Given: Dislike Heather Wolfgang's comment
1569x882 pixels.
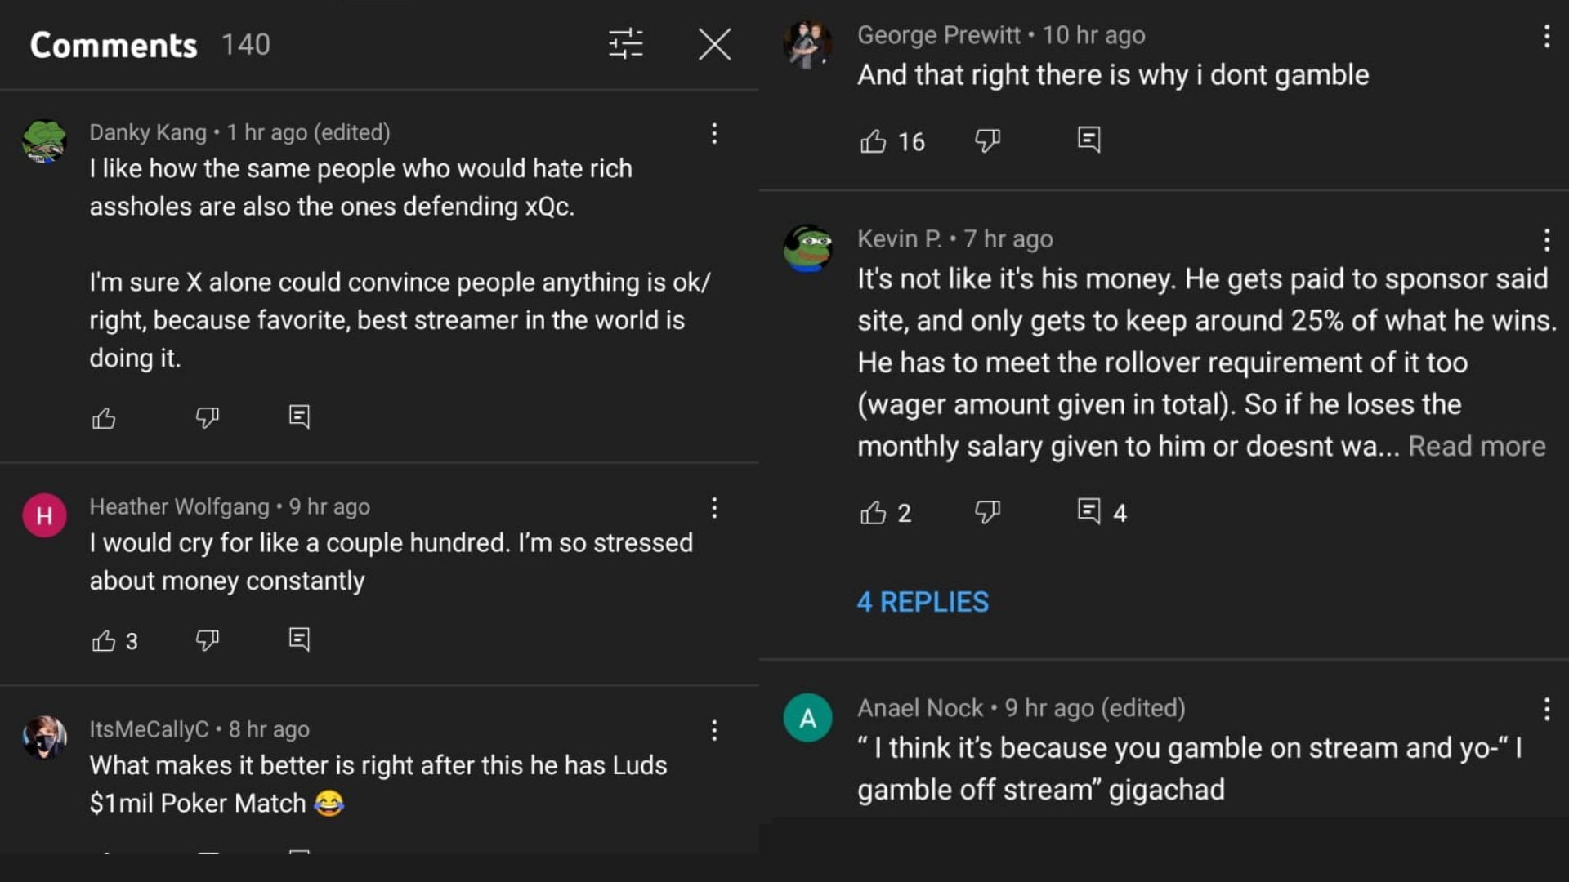Looking at the screenshot, I should [x=207, y=640].
